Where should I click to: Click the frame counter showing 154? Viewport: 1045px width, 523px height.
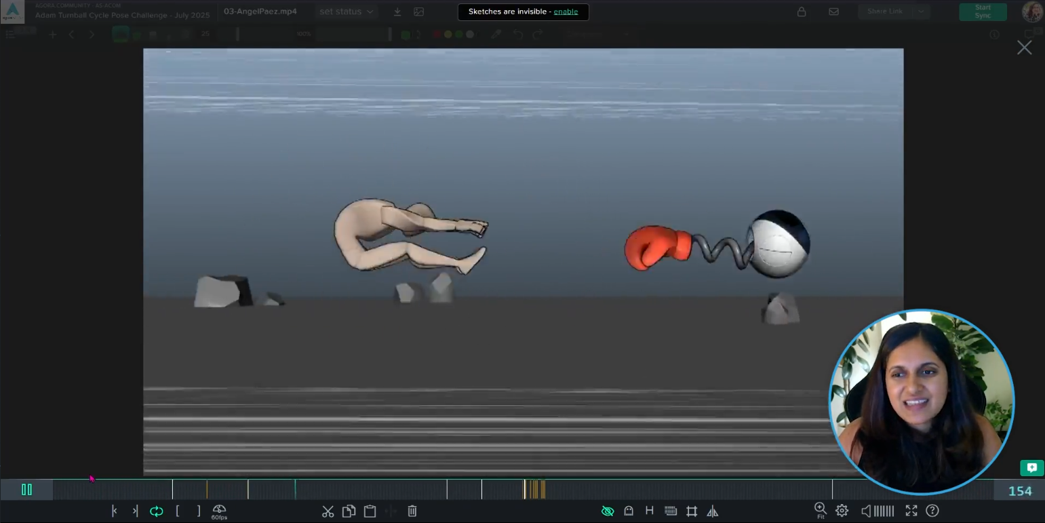(1020, 490)
